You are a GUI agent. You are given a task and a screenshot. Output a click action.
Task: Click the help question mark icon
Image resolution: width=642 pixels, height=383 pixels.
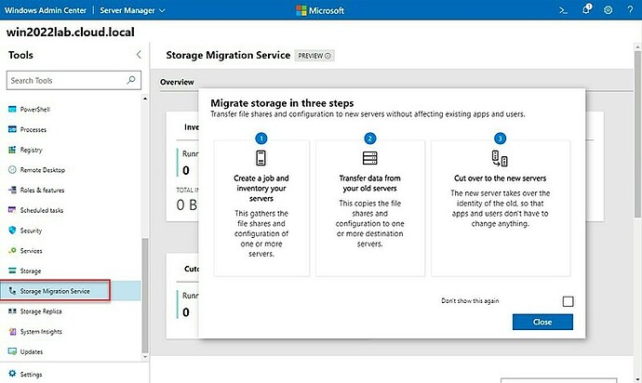(x=630, y=10)
